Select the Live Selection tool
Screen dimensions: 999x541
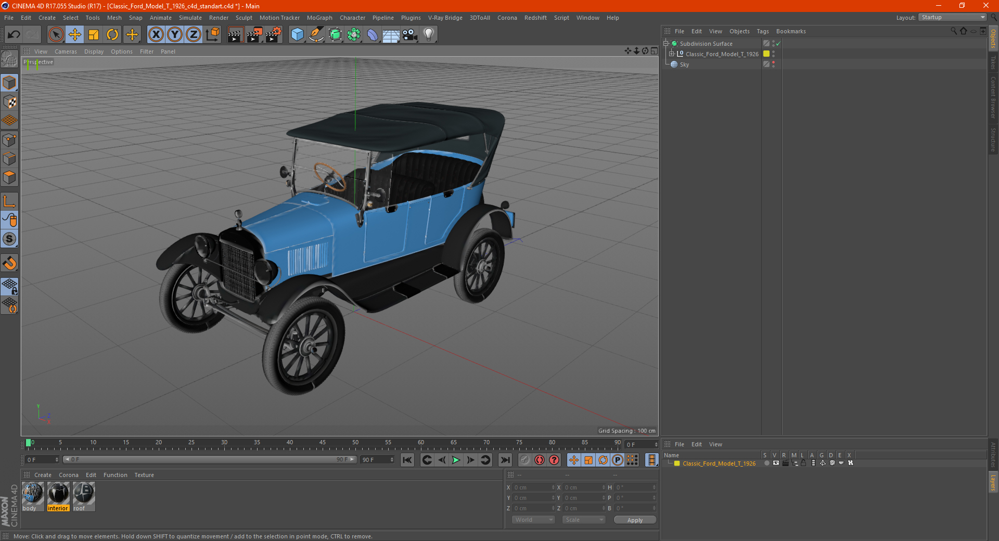pos(56,35)
